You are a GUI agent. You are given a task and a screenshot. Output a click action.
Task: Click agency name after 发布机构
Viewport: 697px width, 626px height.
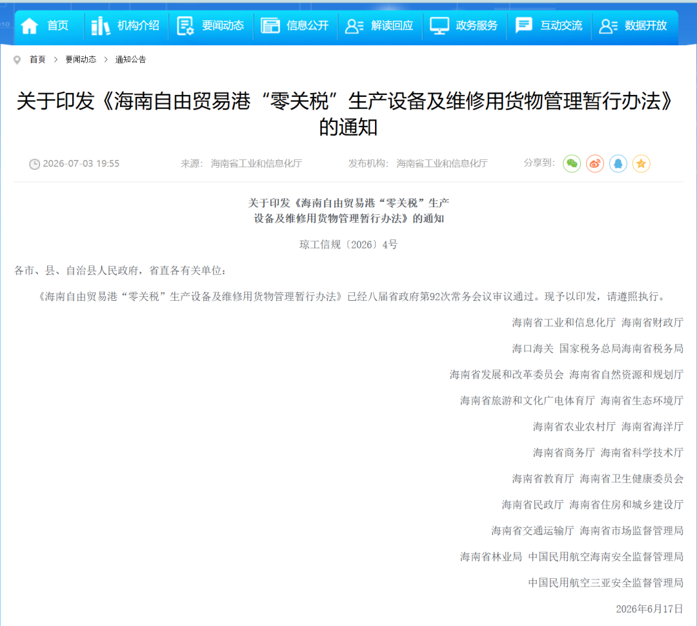442,164
